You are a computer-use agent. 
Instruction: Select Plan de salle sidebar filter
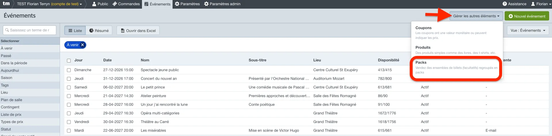[x=30, y=100]
